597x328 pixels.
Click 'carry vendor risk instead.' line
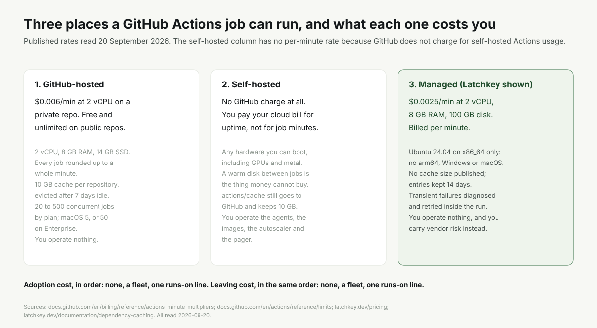tap(448, 228)
